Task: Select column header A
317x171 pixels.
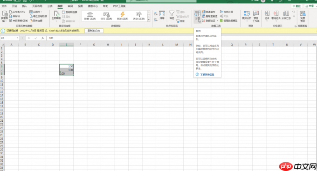Action: click(11, 45)
